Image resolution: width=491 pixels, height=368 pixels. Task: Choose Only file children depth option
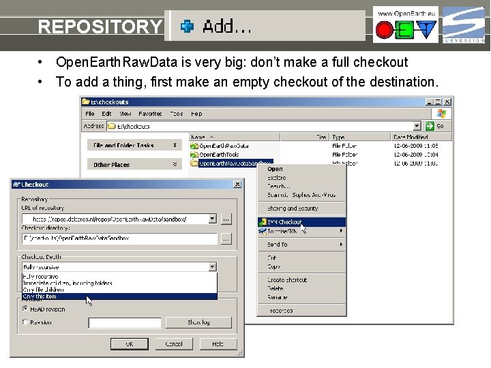tap(119, 290)
